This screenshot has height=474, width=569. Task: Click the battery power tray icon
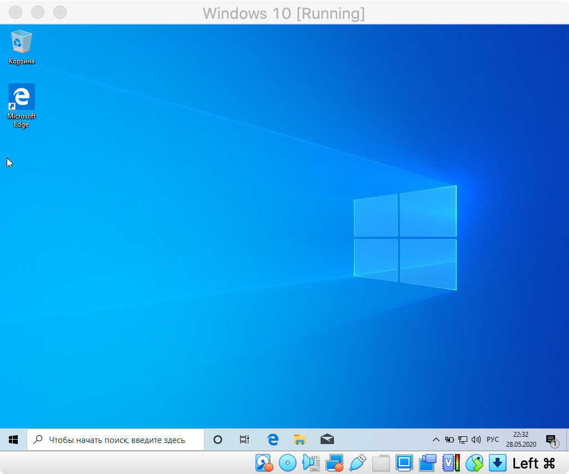(x=450, y=440)
